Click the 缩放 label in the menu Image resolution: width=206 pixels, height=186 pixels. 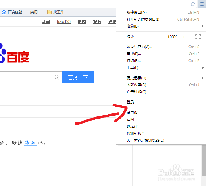[x=130, y=37]
